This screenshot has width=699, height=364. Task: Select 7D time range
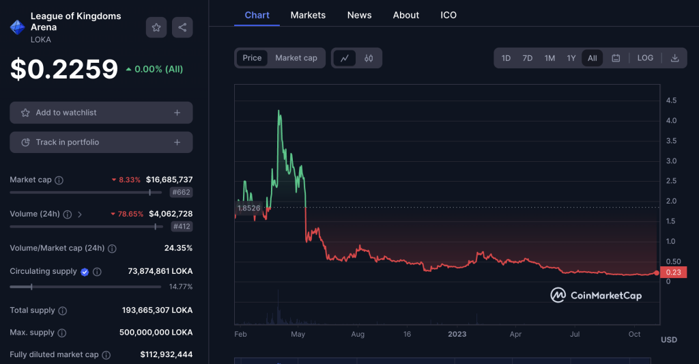click(x=528, y=58)
